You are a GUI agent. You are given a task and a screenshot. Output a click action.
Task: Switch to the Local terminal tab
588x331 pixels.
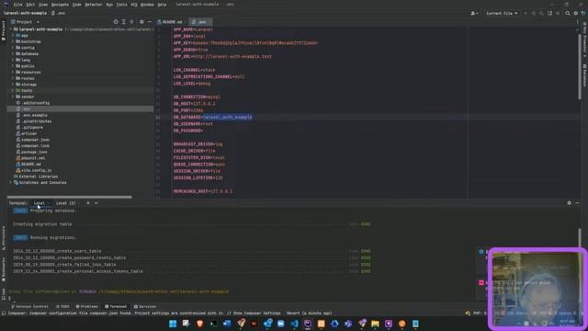point(40,203)
